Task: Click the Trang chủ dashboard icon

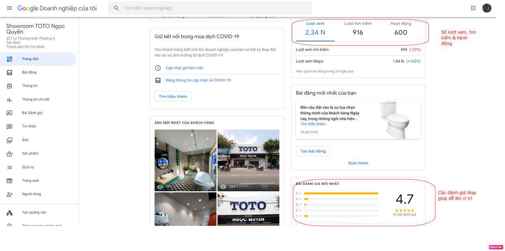Action: coord(9,59)
